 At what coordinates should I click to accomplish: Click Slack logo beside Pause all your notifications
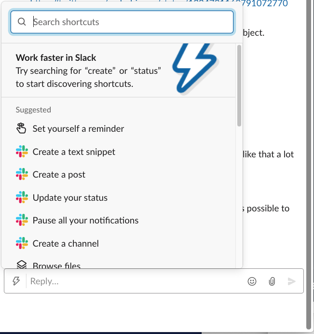(22, 220)
